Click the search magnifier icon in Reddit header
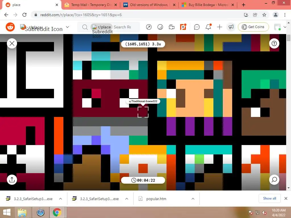 click(x=85, y=27)
